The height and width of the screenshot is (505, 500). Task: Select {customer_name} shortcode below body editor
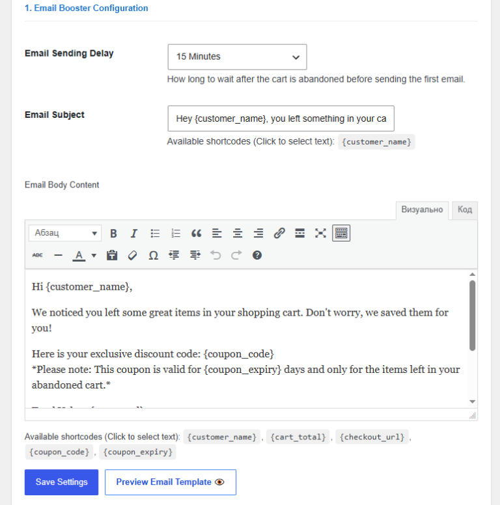221,437
